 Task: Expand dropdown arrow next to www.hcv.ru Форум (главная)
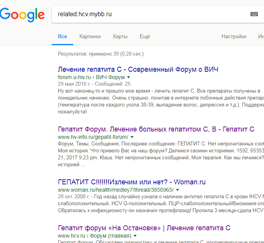pos(135,236)
